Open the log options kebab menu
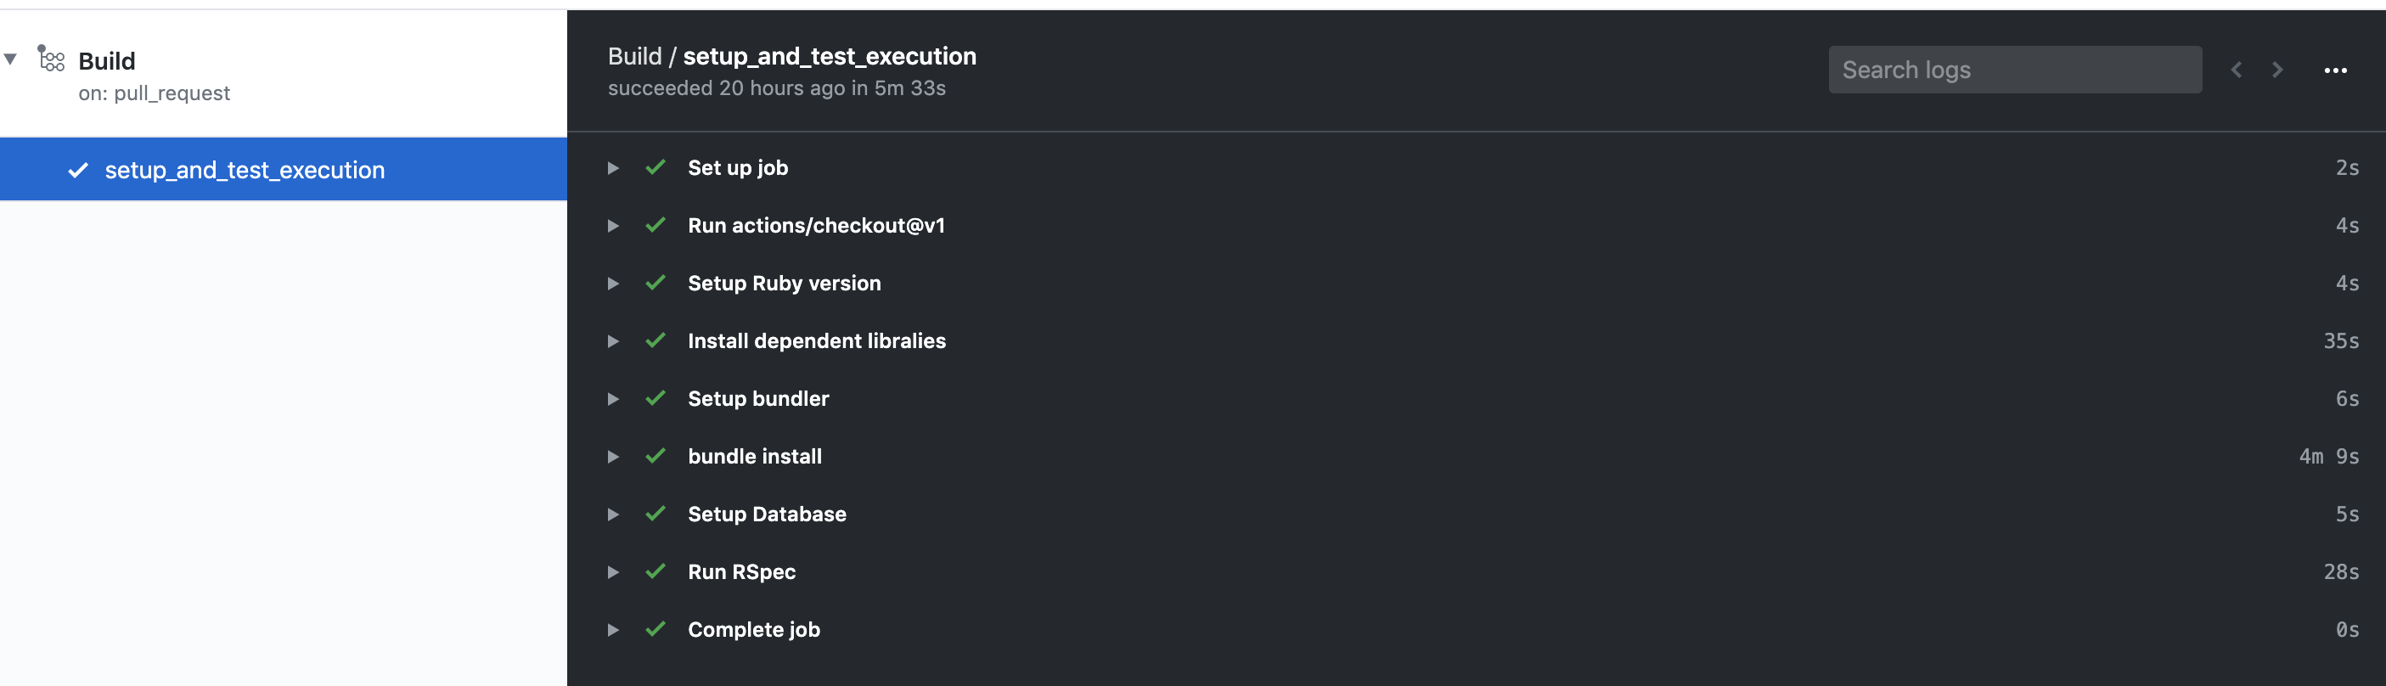The width and height of the screenshot is (2386, 686). 2337,70
